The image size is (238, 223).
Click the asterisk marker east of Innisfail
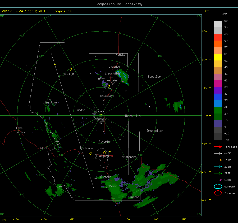tap(126, 91)
